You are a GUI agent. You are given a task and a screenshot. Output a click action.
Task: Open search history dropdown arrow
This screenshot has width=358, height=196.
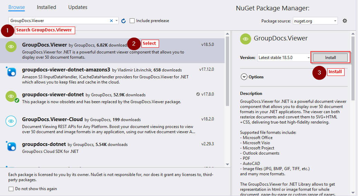point(117,21)
